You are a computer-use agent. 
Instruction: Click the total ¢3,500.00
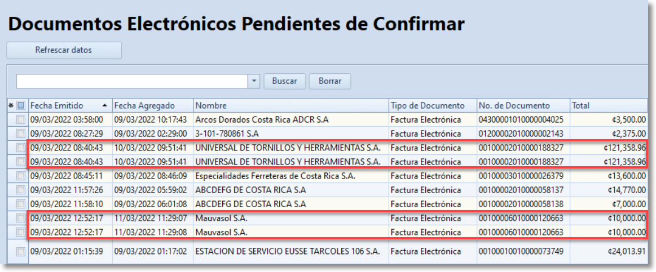pyautogui.click(x=628, y=120)
